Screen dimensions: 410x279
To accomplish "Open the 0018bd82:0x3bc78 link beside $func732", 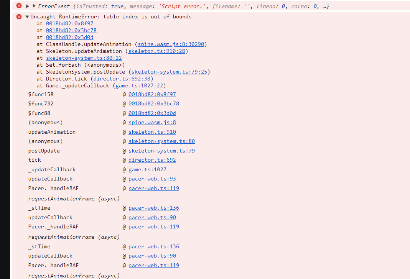I will tap(154, 104).
